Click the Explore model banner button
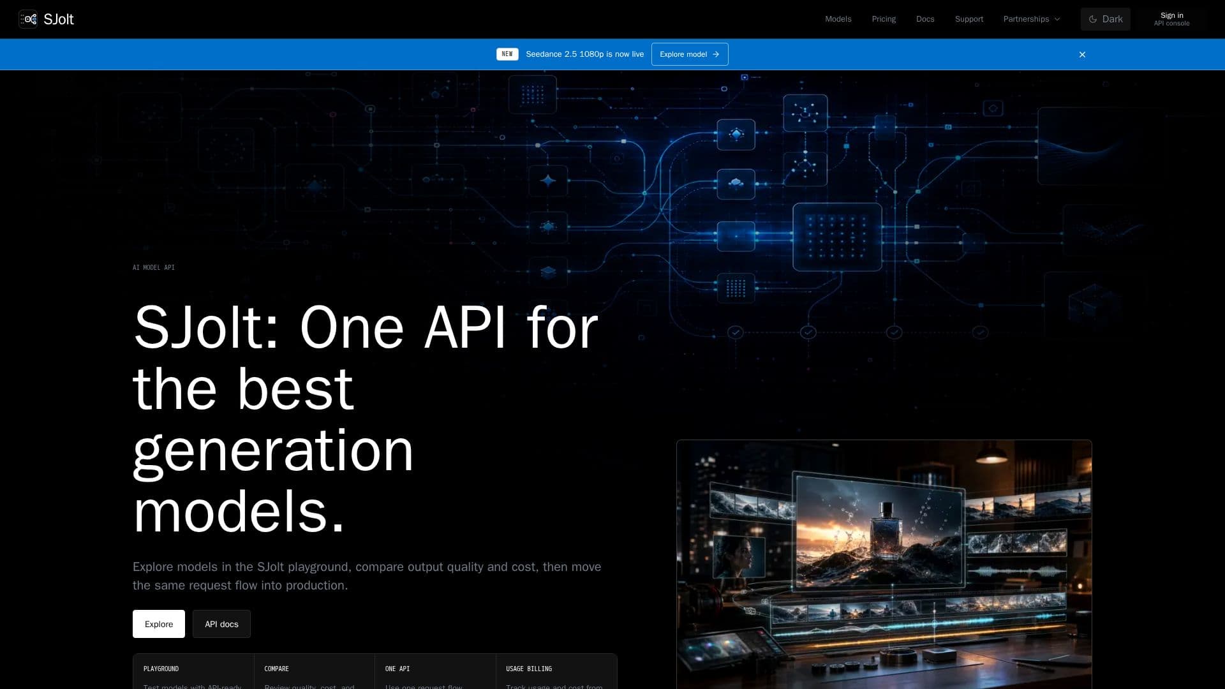This screenshot has height=689, width=1225. click(690, 54)
